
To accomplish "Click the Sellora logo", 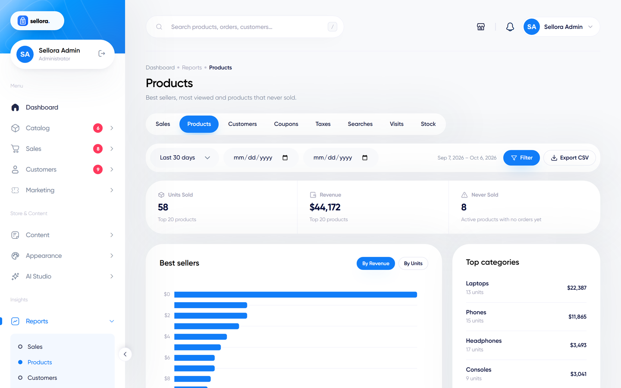I will (37, 21).
